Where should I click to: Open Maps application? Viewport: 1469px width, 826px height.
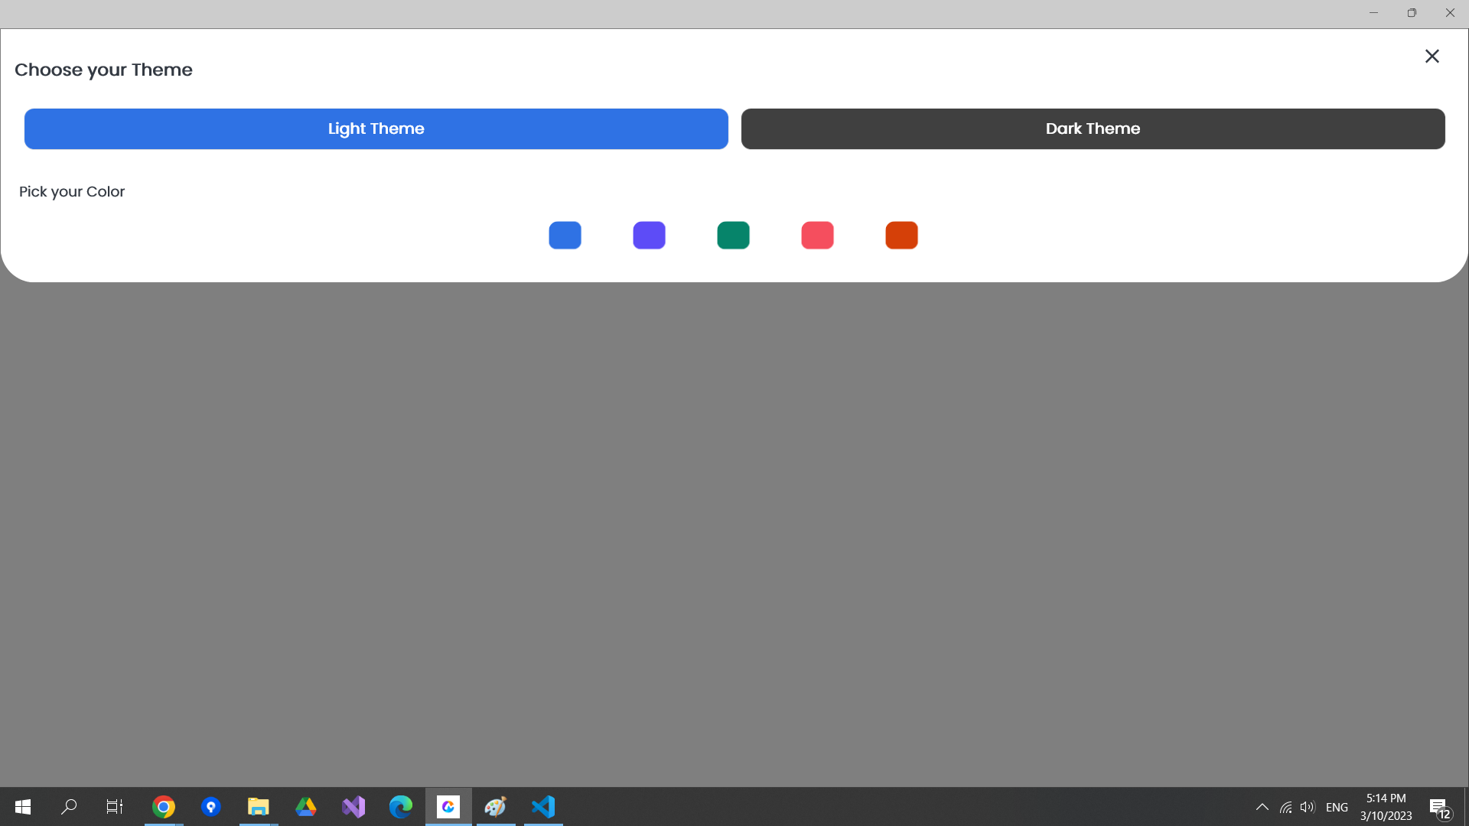pyautogui.click(x=211, y=807)
